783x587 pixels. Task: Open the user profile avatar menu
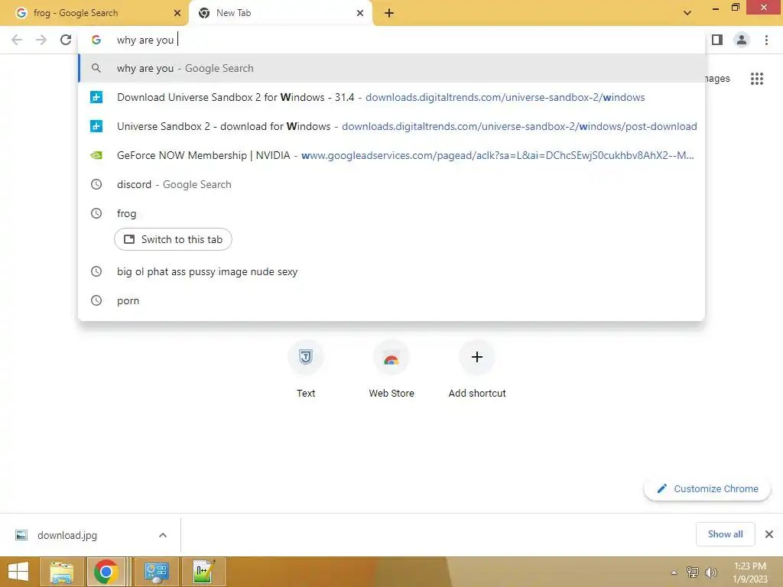click(x=742, y=40)
